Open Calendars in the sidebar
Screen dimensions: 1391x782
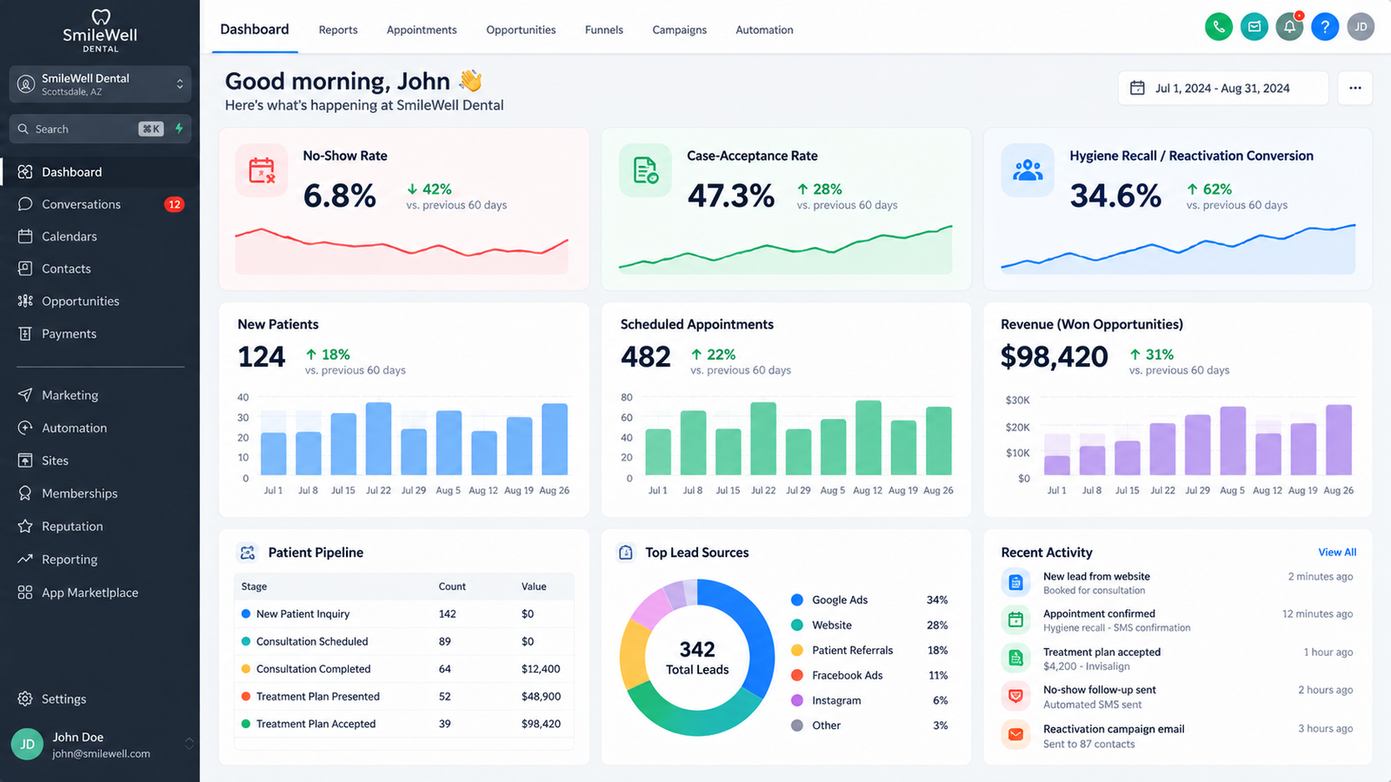click(100, 236)
